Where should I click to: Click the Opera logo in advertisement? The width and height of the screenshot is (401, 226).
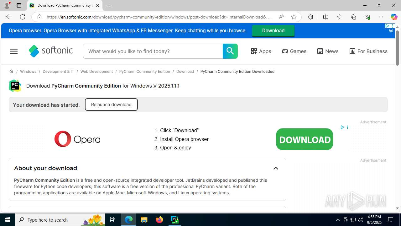[77, 139]
